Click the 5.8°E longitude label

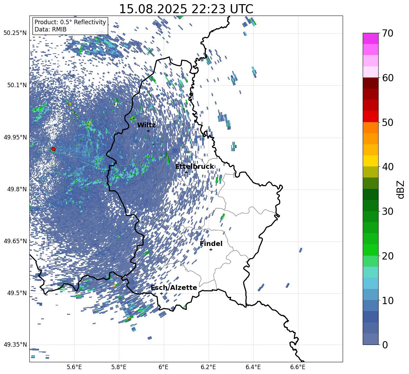pyautogui.click(x=119, y=367)
